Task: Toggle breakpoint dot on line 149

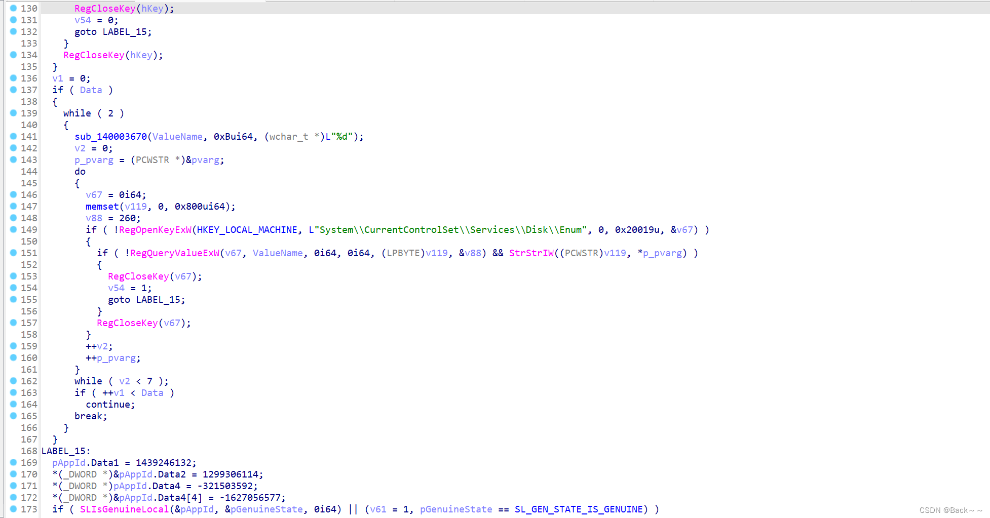Action: tap(13, 229)
